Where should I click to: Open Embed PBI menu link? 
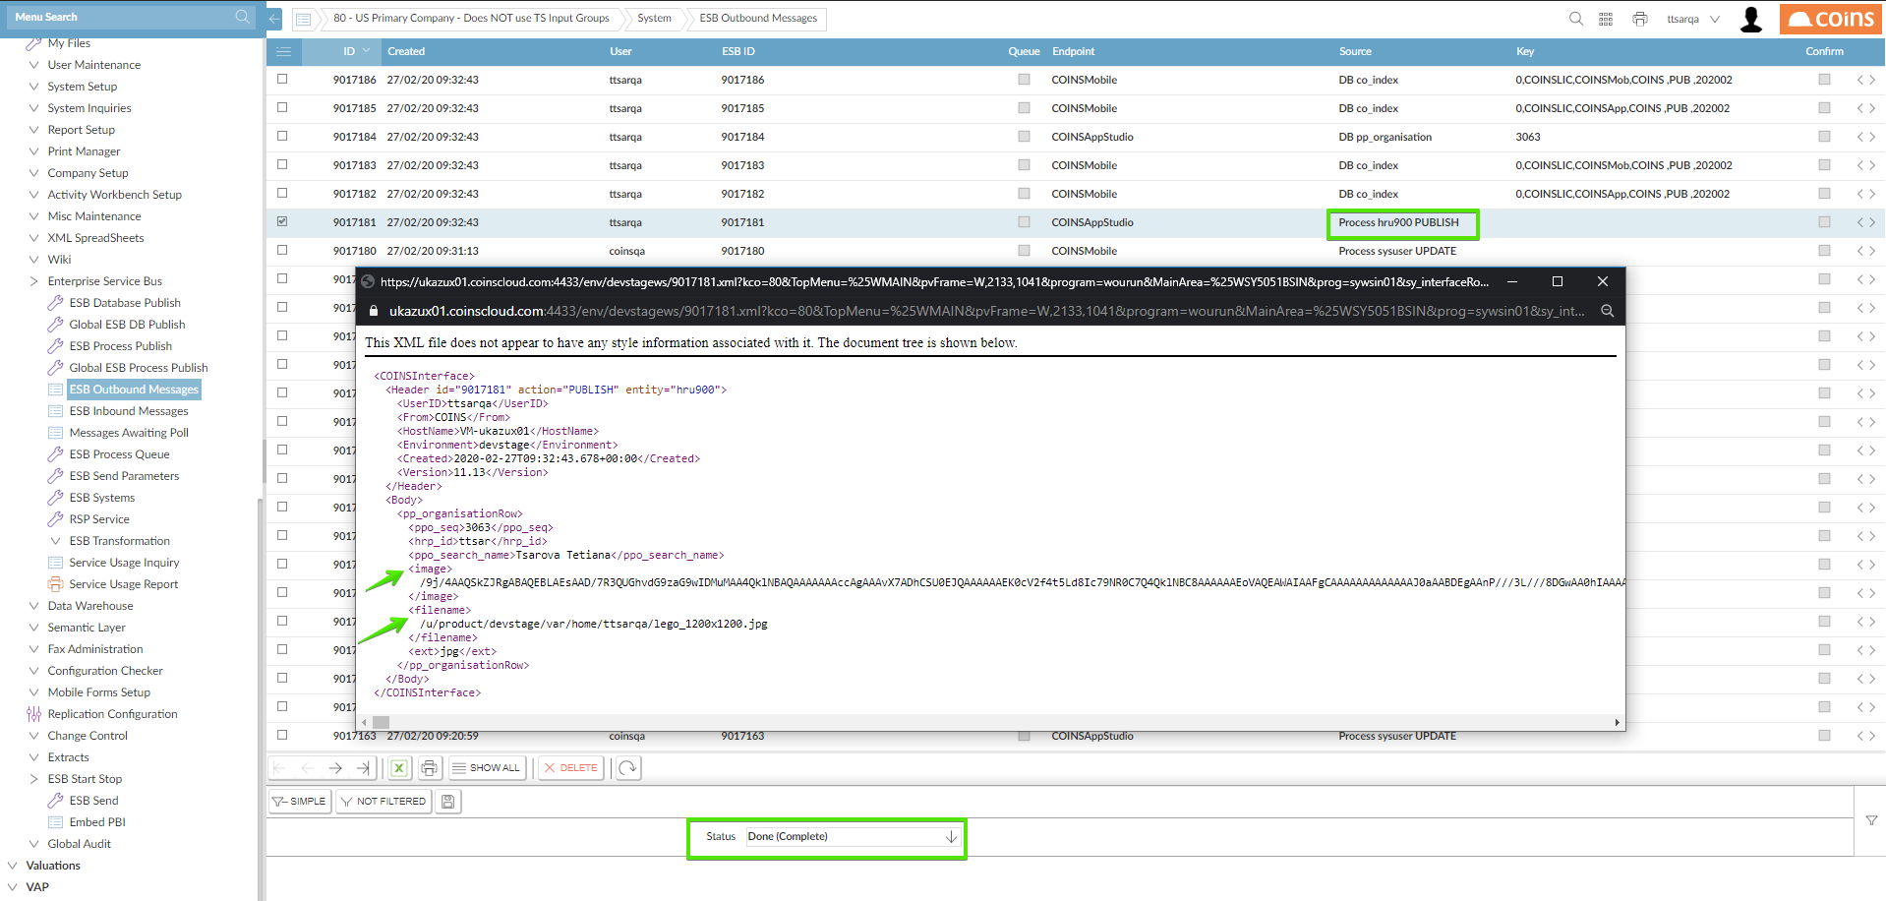tap(97, 822)
